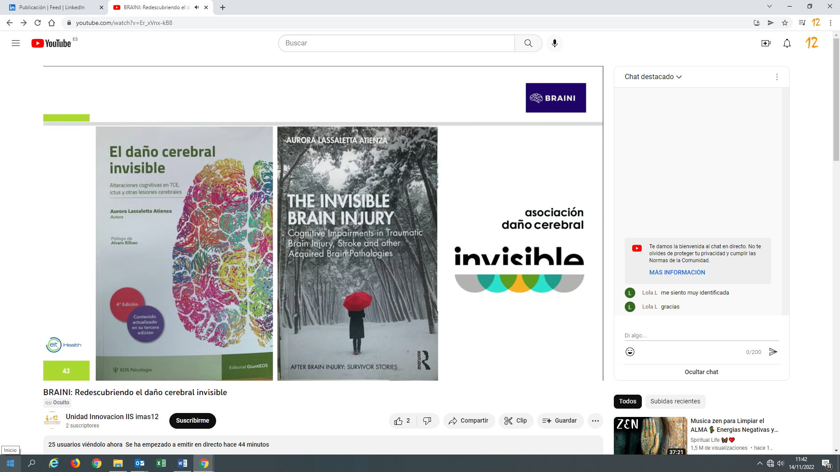Click the Compartir button
Viewport: 840px width, 472px height.
coord(469,421)
